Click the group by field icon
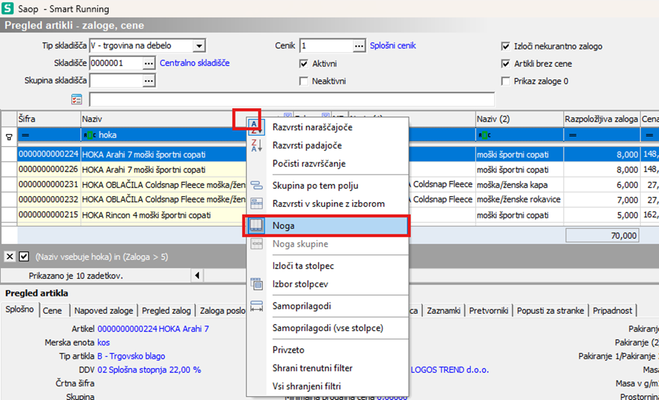 pyautogui.click(x=256, y=185)
